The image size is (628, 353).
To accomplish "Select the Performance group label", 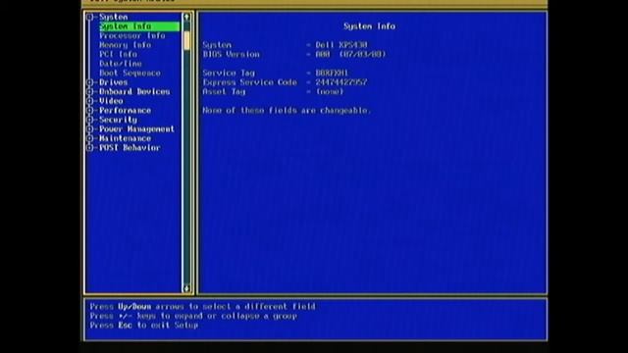I will click(x=125, y=111).
